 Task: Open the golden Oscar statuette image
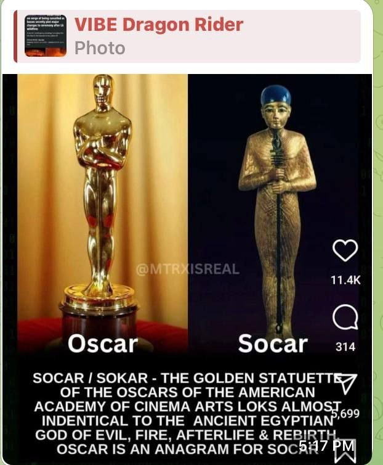(102, 212)
